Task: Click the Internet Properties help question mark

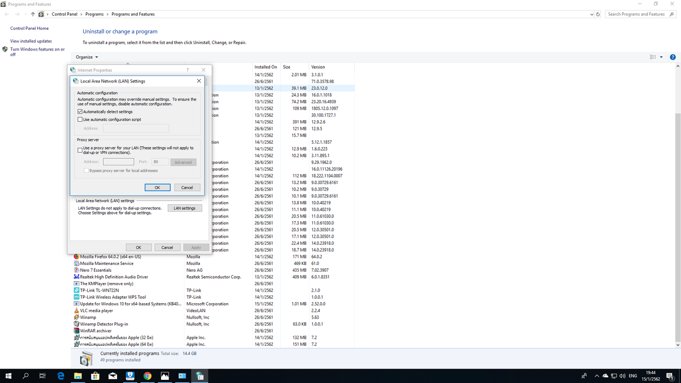Action: tap(187, 70)
